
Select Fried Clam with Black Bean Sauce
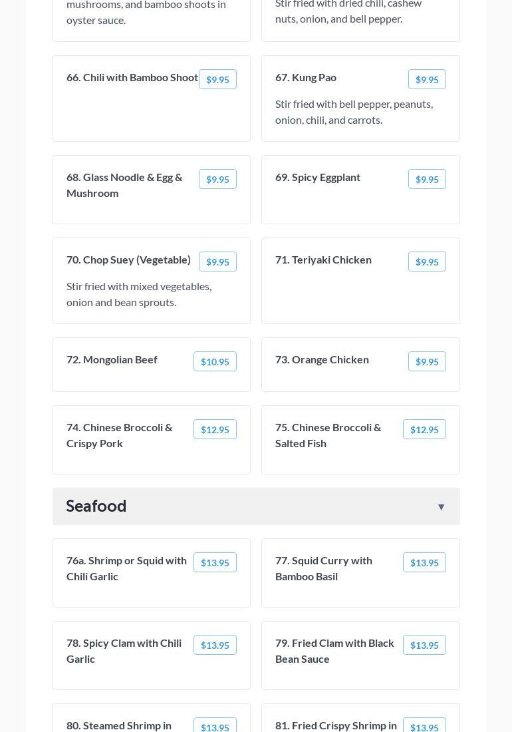334,651
